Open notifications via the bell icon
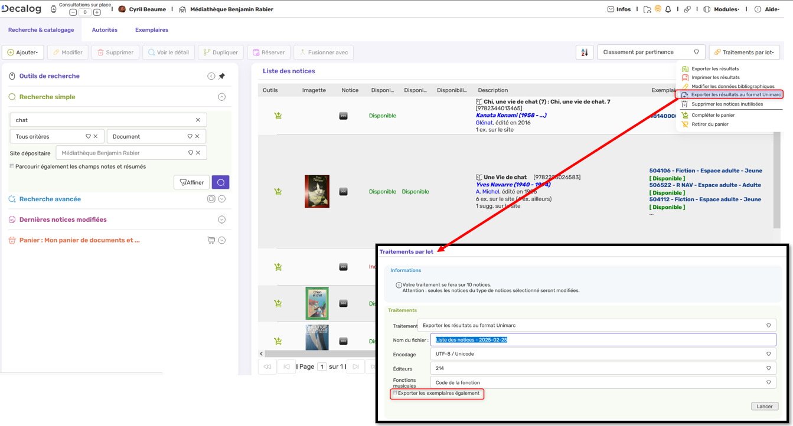The width and height of the screenshot is (793, 426). [668, 9]
